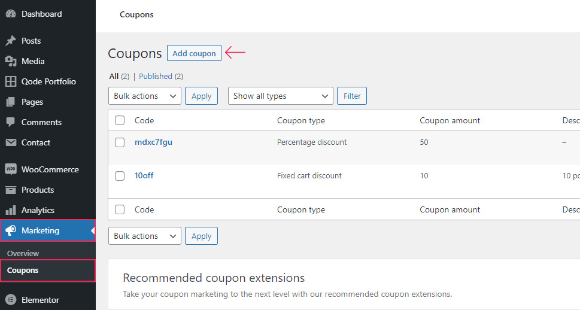Click the Filter button
580x310 pixels.
point(352,96)
